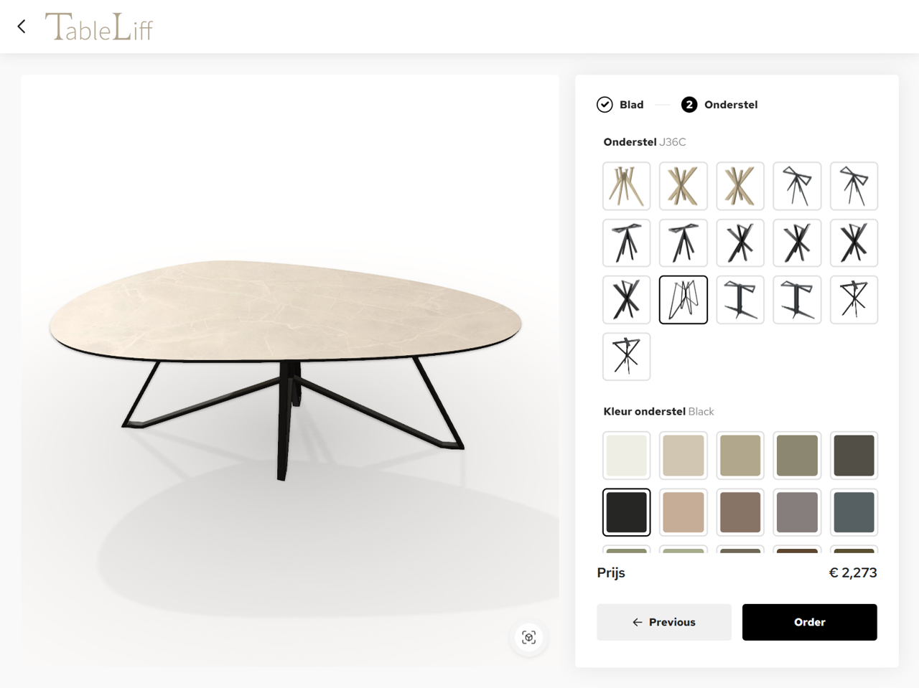Select the black frame color swatch
Screen dimensions: 919x688
tap(627, 512)
